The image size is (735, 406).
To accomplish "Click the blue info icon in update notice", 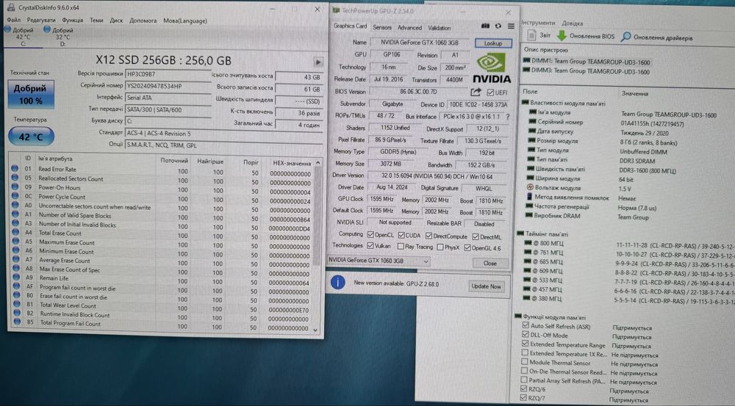I will coord(338,282).
